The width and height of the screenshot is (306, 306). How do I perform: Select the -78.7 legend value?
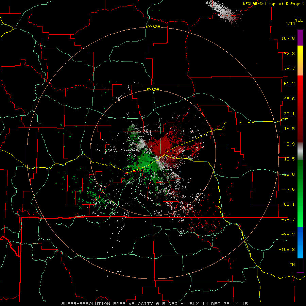click(288, 220)
